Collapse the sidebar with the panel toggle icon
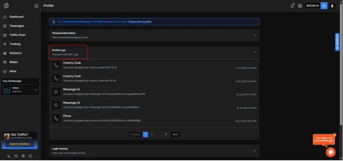Image resolution: width=343 pixels, height=161 pixels. point(37,6)
